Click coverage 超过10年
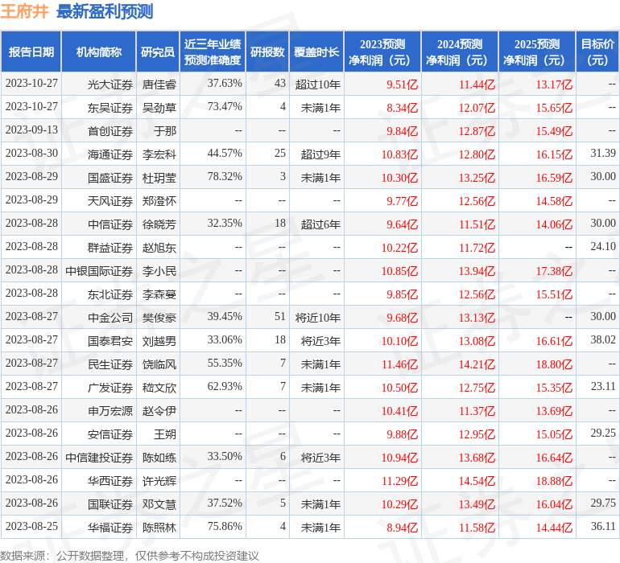Image resolution: width=620 pixels, height=563 pixels. pos(317,84)
